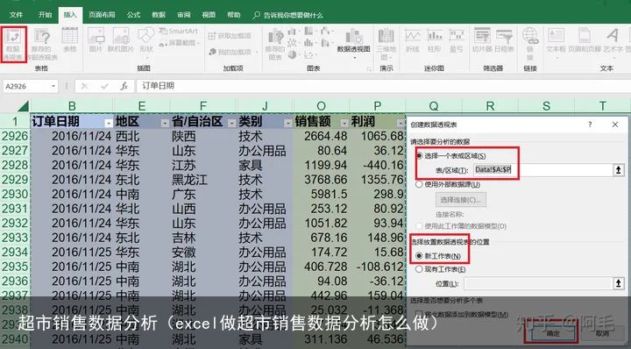The width and height of the screenshot is (631, 349).
Task: Click the 确定 OK button
Action: point(553,333)
